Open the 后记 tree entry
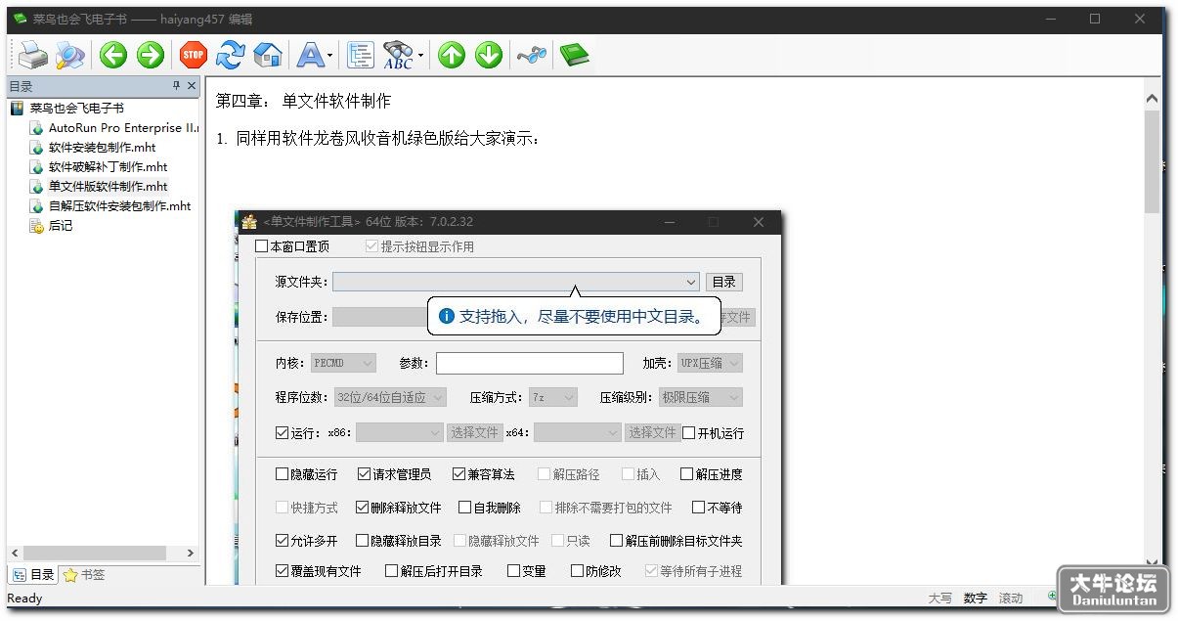1178x621 pixels. [61, 226]
